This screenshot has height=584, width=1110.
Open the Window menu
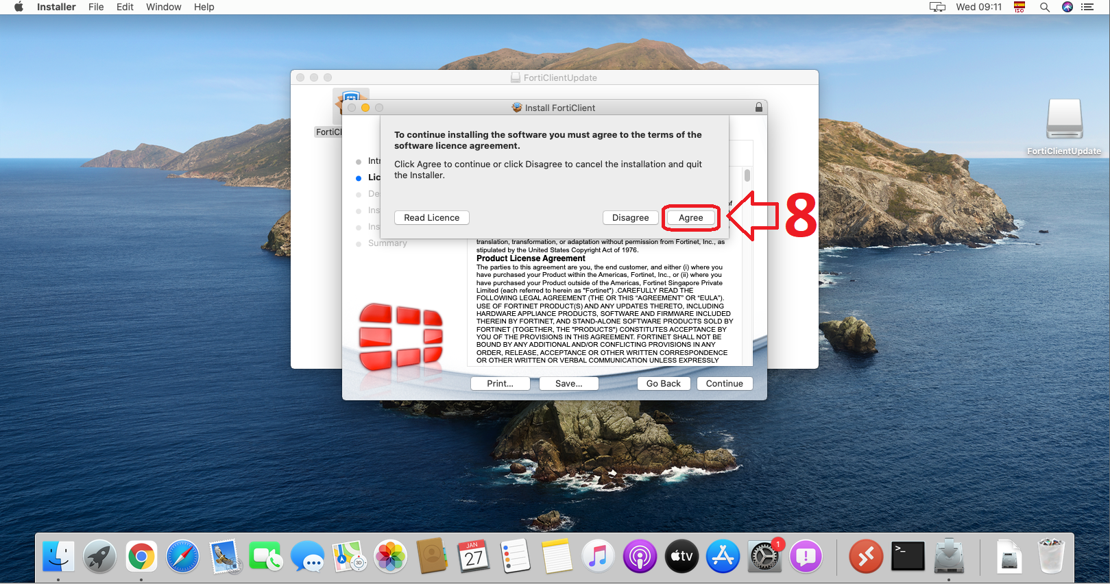[163, 7]
